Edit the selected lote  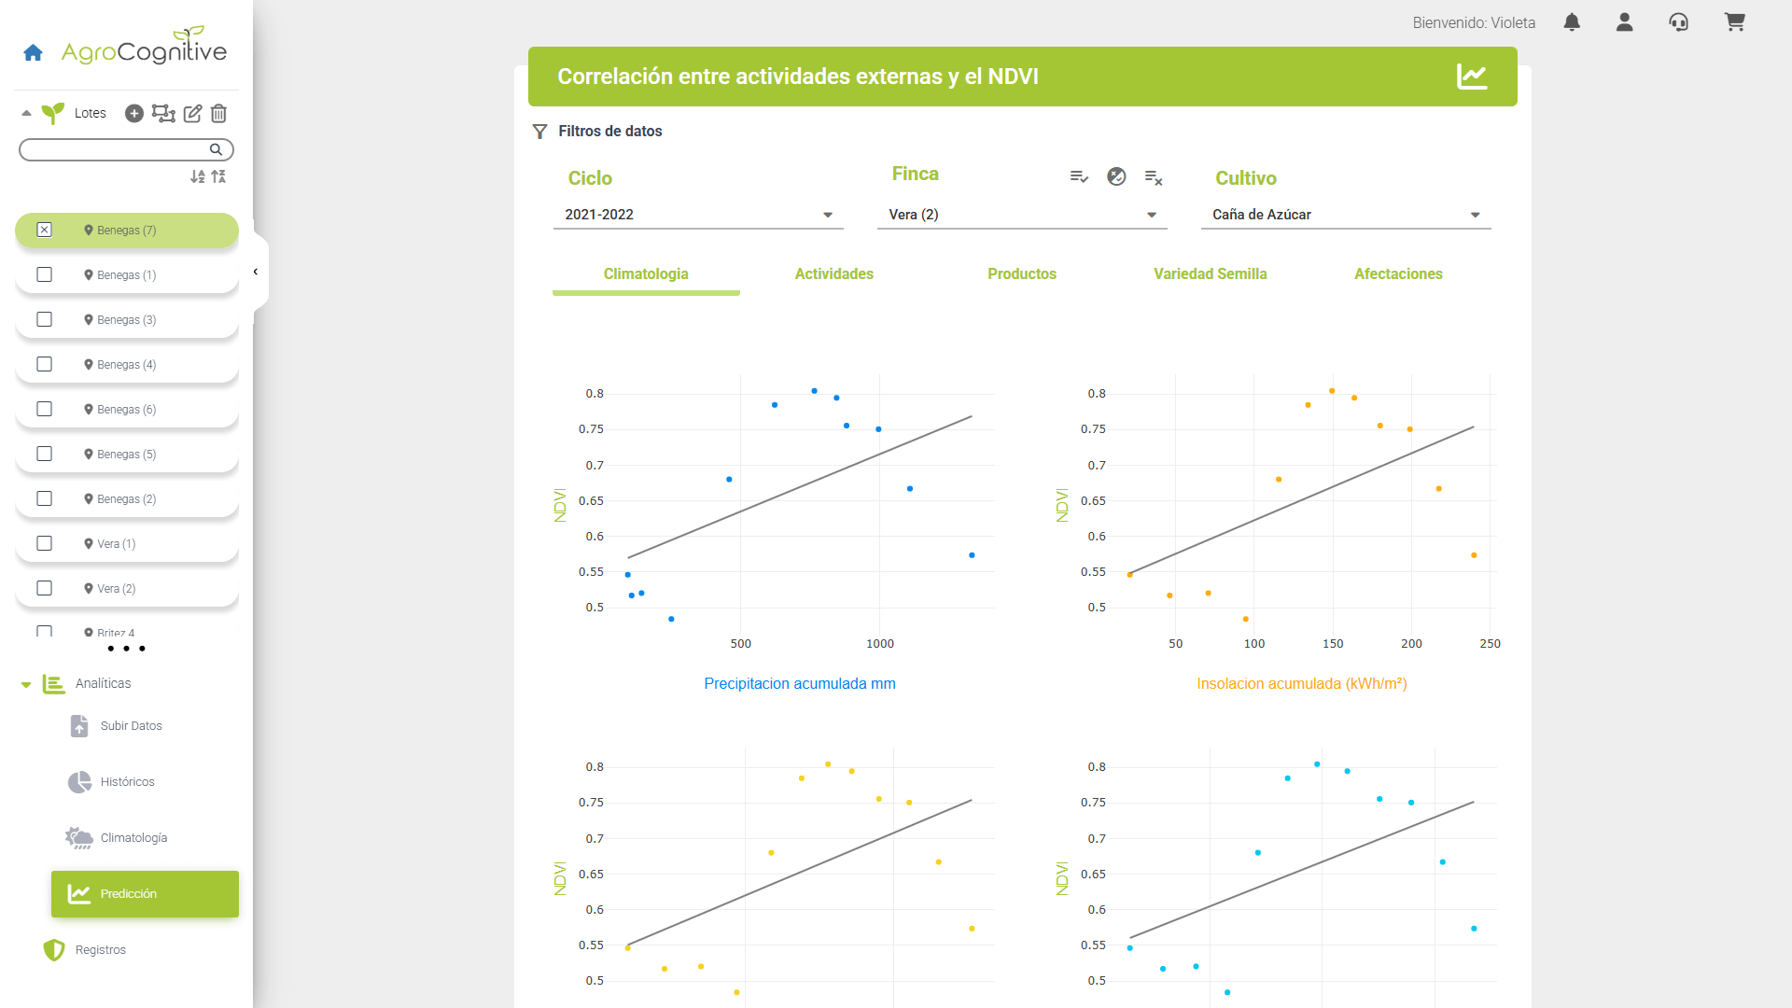point(192,113)
